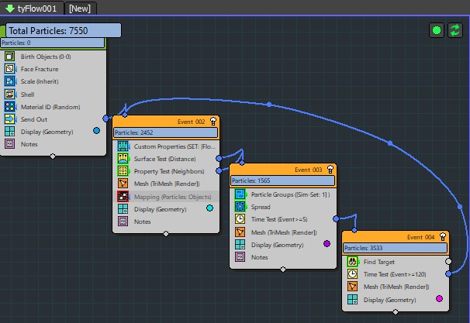The width and height of the screenshot is (470, 323).
Task: Click the Particles: 0 counter
Action: coord(52,43)
